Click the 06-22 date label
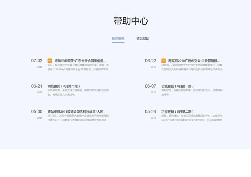The height and width of the screenshot is (177, 251). click(x=150, y=61)
